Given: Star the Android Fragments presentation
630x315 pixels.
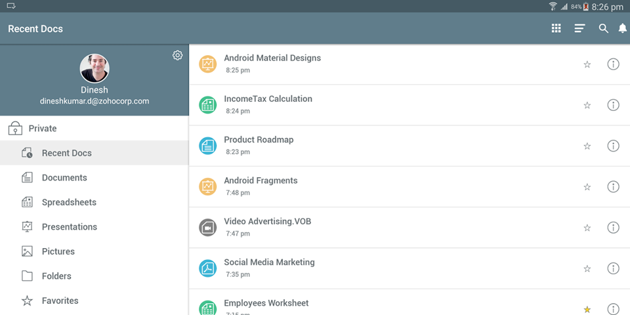Looking at the screenshot, I should (x=587, y=187).
